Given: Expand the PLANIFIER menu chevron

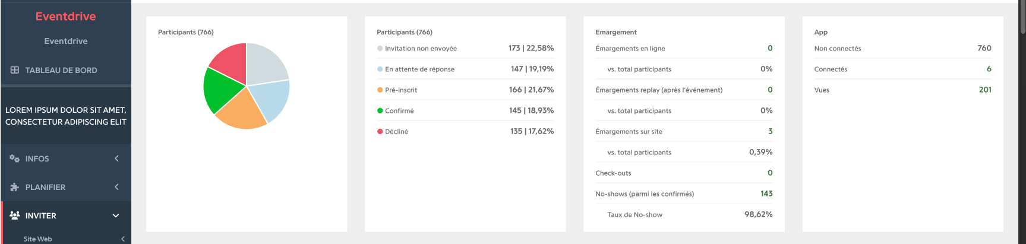Looking at the screenshot, I should pos(116,187).
